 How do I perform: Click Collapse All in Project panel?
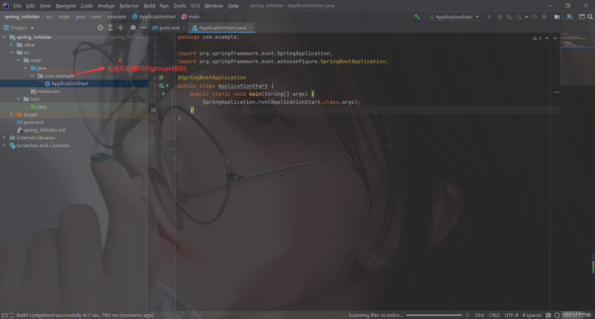tap(121, 28)
